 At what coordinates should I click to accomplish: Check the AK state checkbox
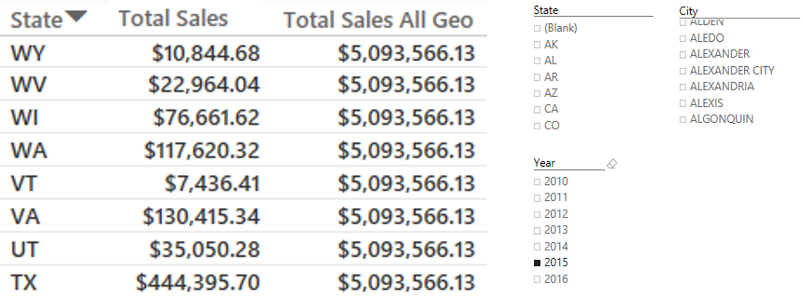(x=537, y=45)
